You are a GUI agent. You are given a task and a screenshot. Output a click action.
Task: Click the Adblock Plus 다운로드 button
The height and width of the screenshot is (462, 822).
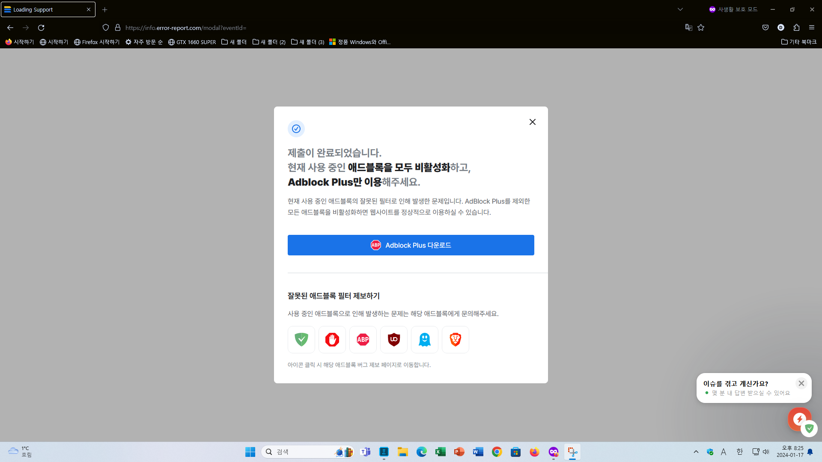click(x=411, y=245)
